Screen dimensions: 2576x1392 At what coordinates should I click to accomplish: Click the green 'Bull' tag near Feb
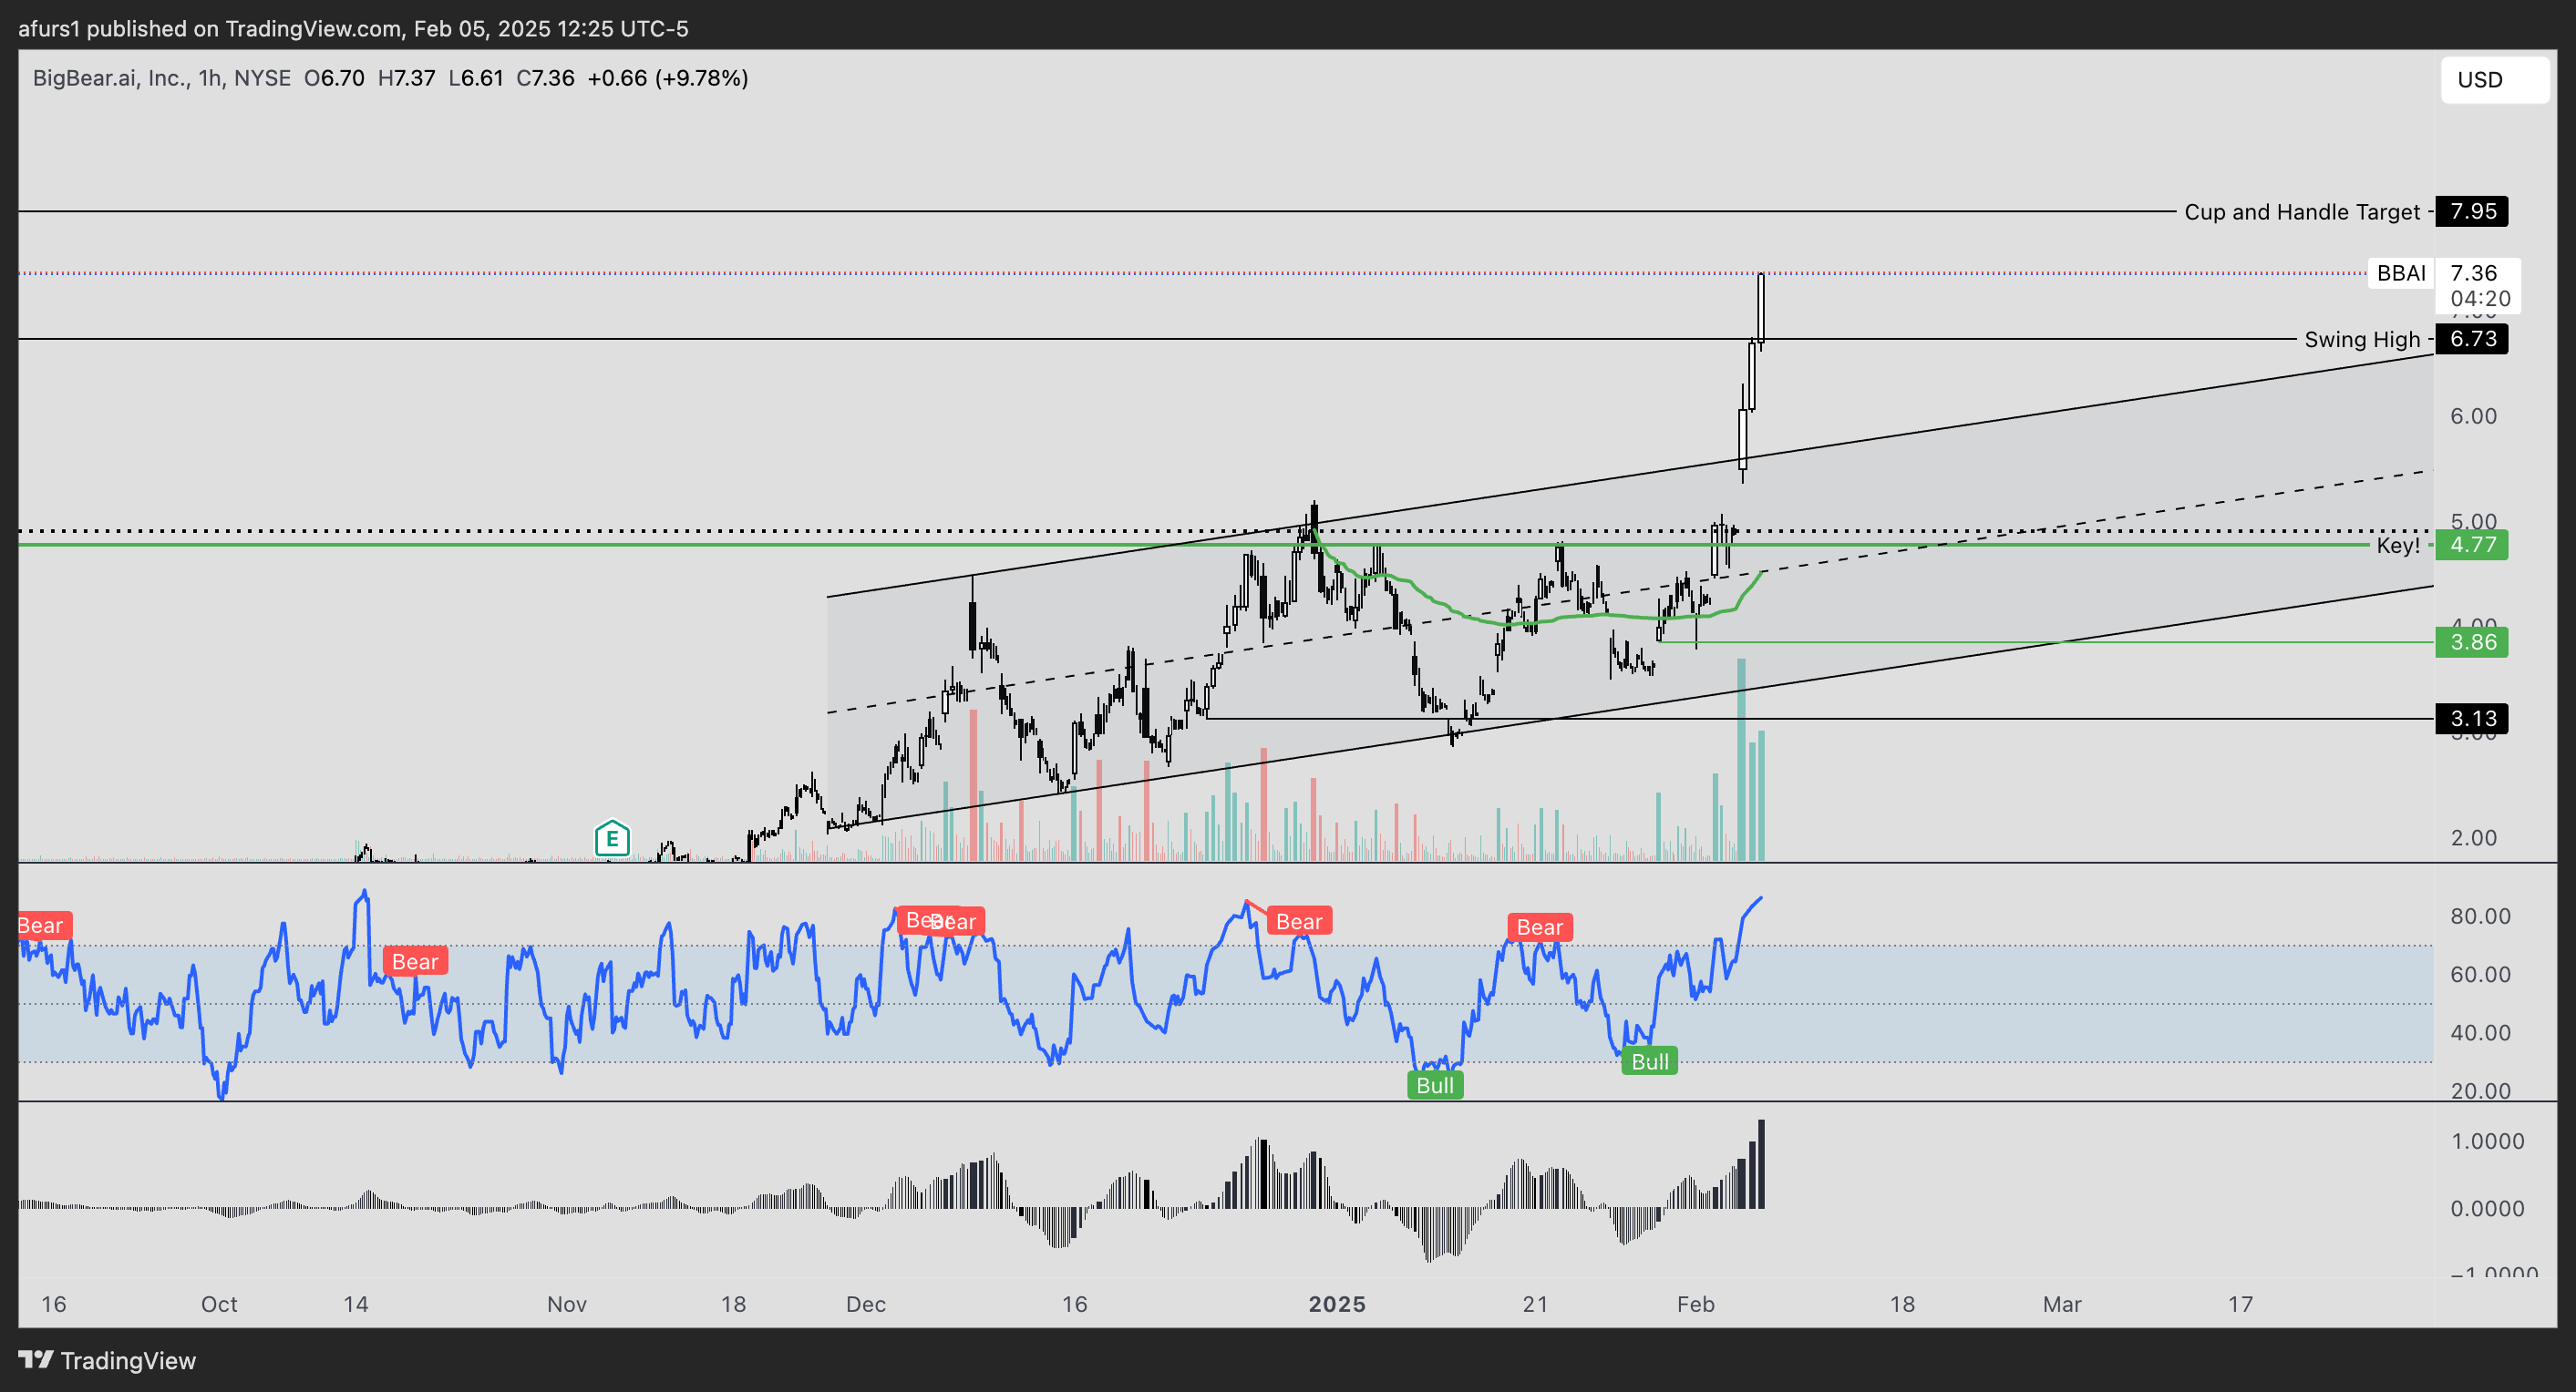pyautogui.click(x=1650, y=1061)
